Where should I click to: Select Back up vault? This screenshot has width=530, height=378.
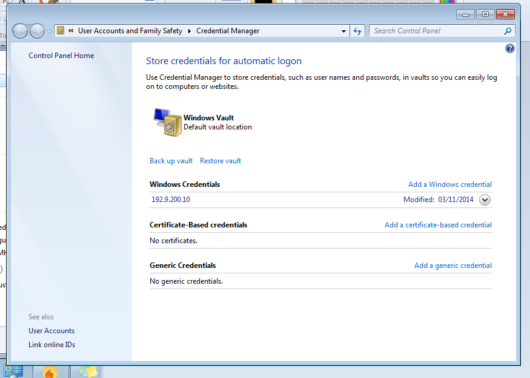tap(171, 160)
